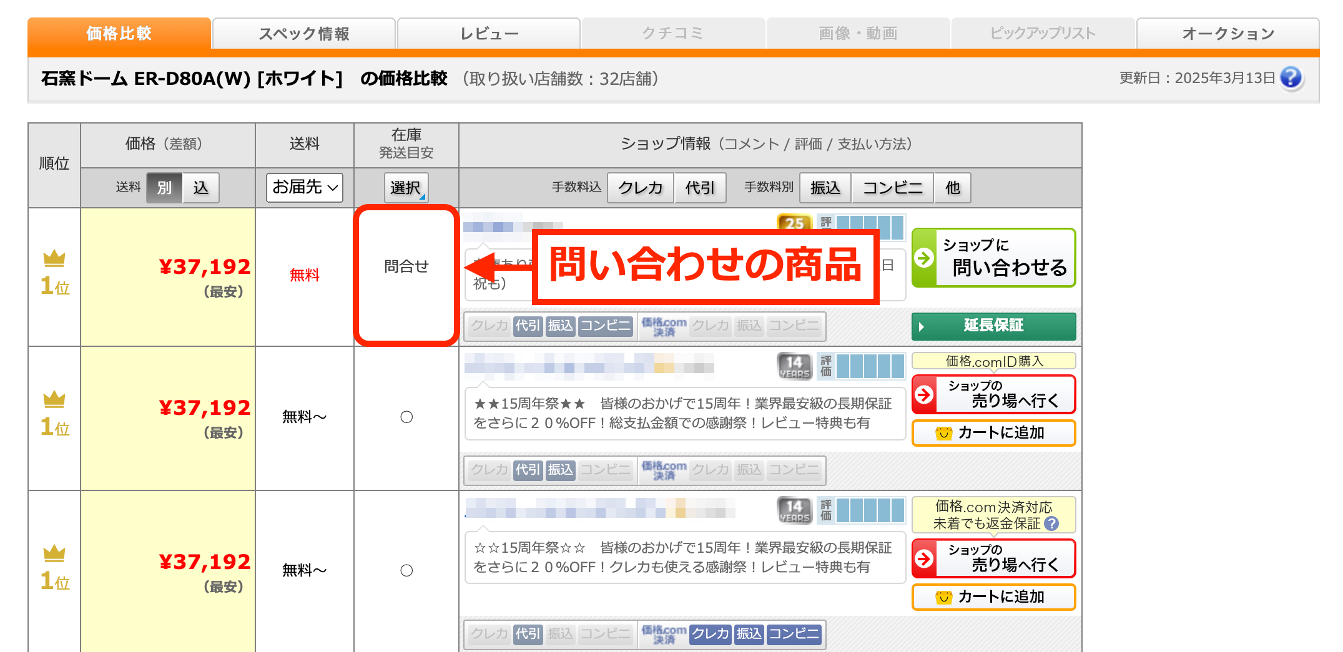Click the smiley cart icon in second row
The image size is (1343, 652).
(943, 433)
